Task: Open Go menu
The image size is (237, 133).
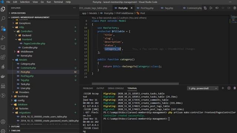Action: (42, 2)
